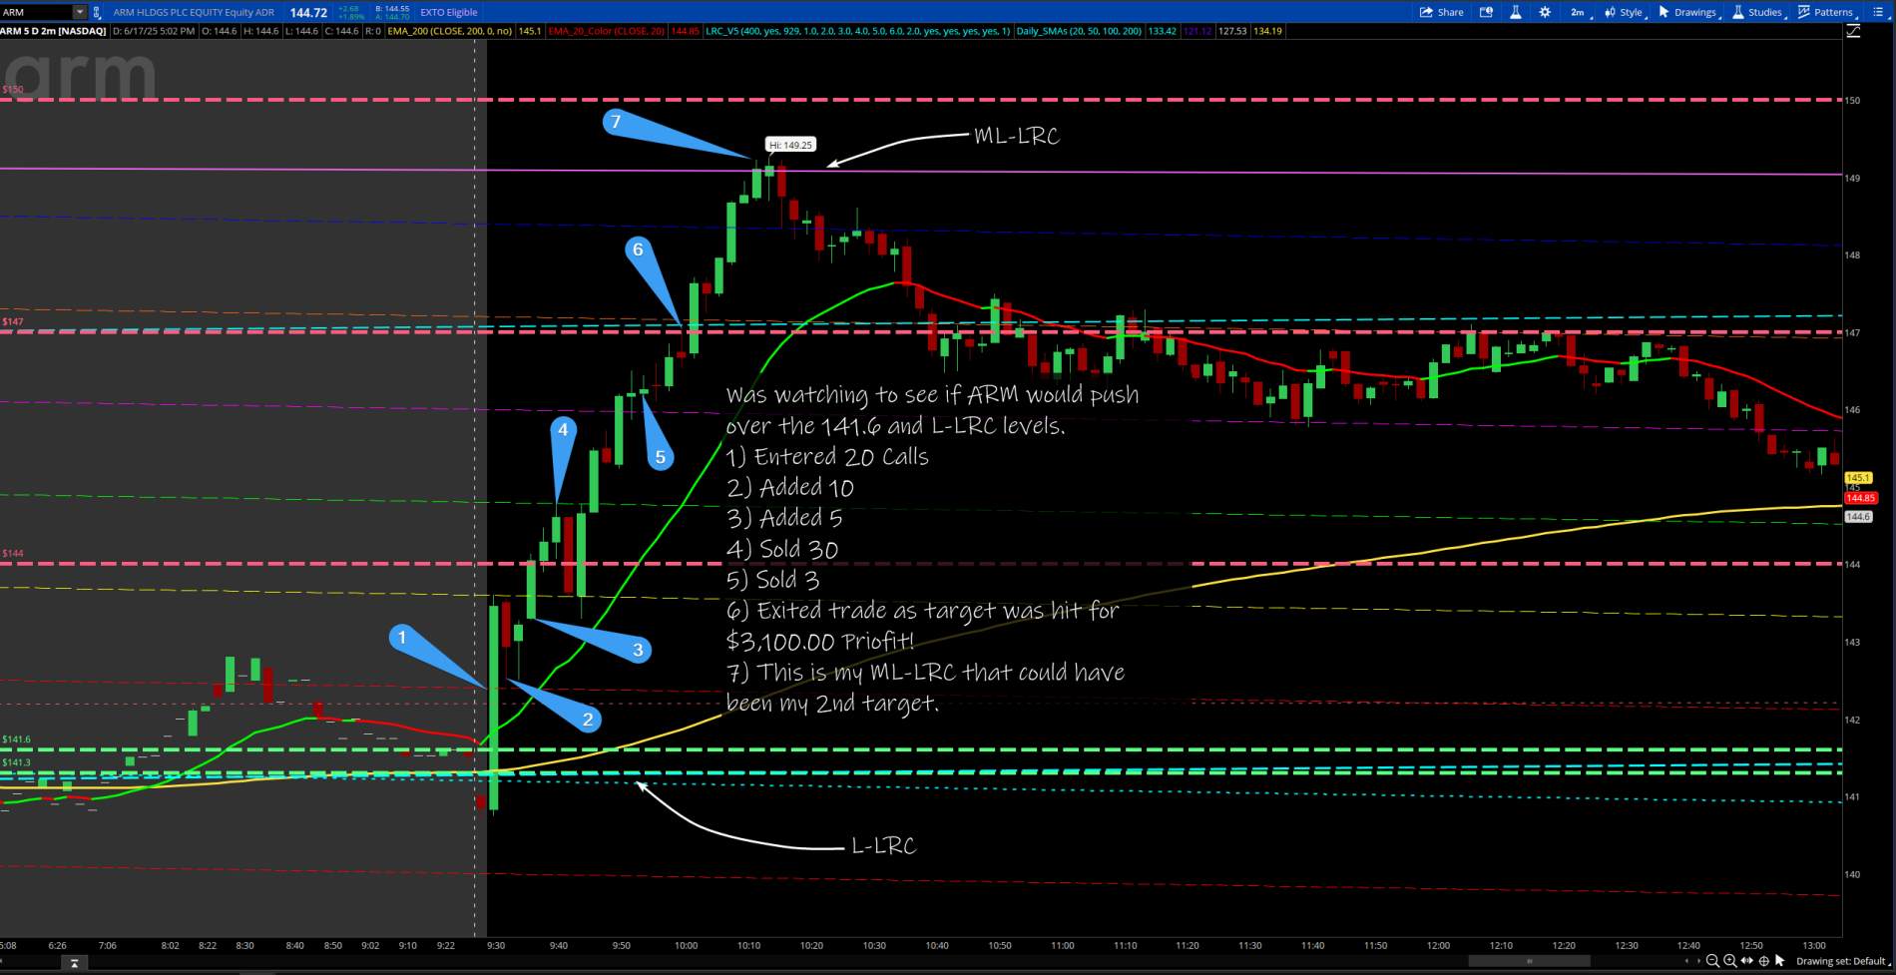Screen dimensions: 1896x975
Task: Select the pointer cursor tool at bottom
Action: 1779,961
